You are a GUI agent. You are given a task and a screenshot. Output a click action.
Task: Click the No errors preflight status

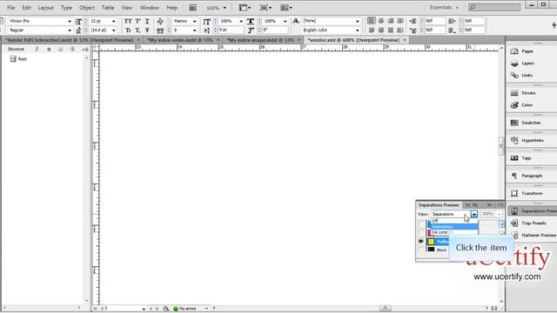tap(185, 309)
